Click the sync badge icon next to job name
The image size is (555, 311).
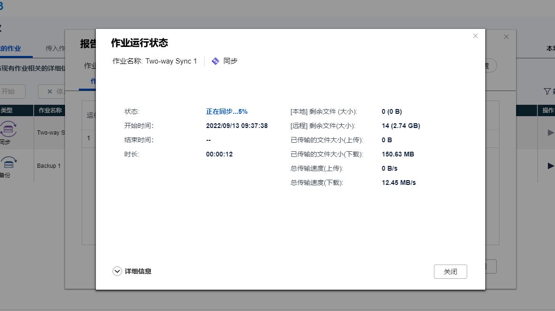point(215,61)
